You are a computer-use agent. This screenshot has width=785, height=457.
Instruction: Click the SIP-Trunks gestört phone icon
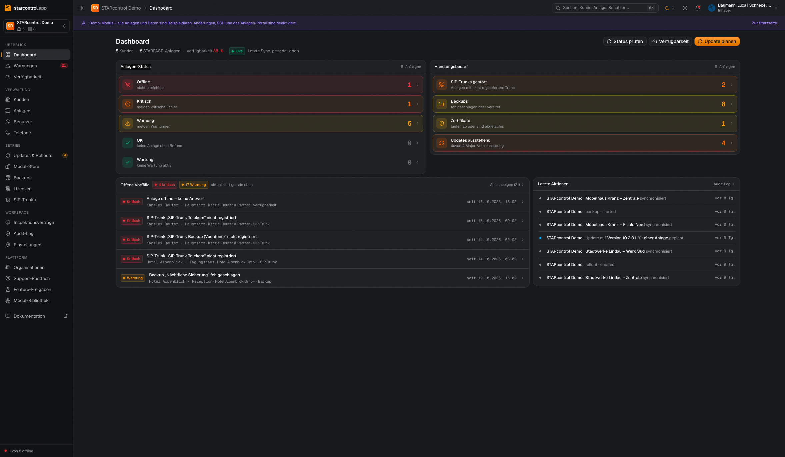[442, 85]
